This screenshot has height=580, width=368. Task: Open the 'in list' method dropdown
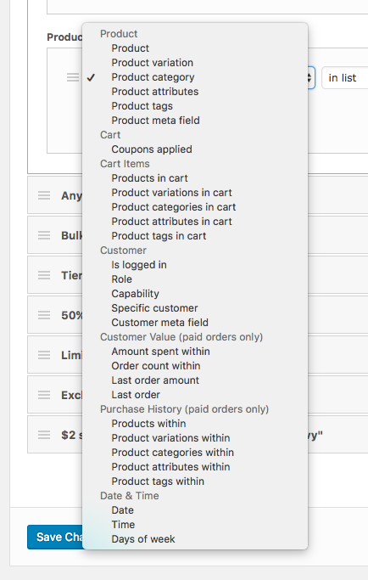[x=345, y=77]
